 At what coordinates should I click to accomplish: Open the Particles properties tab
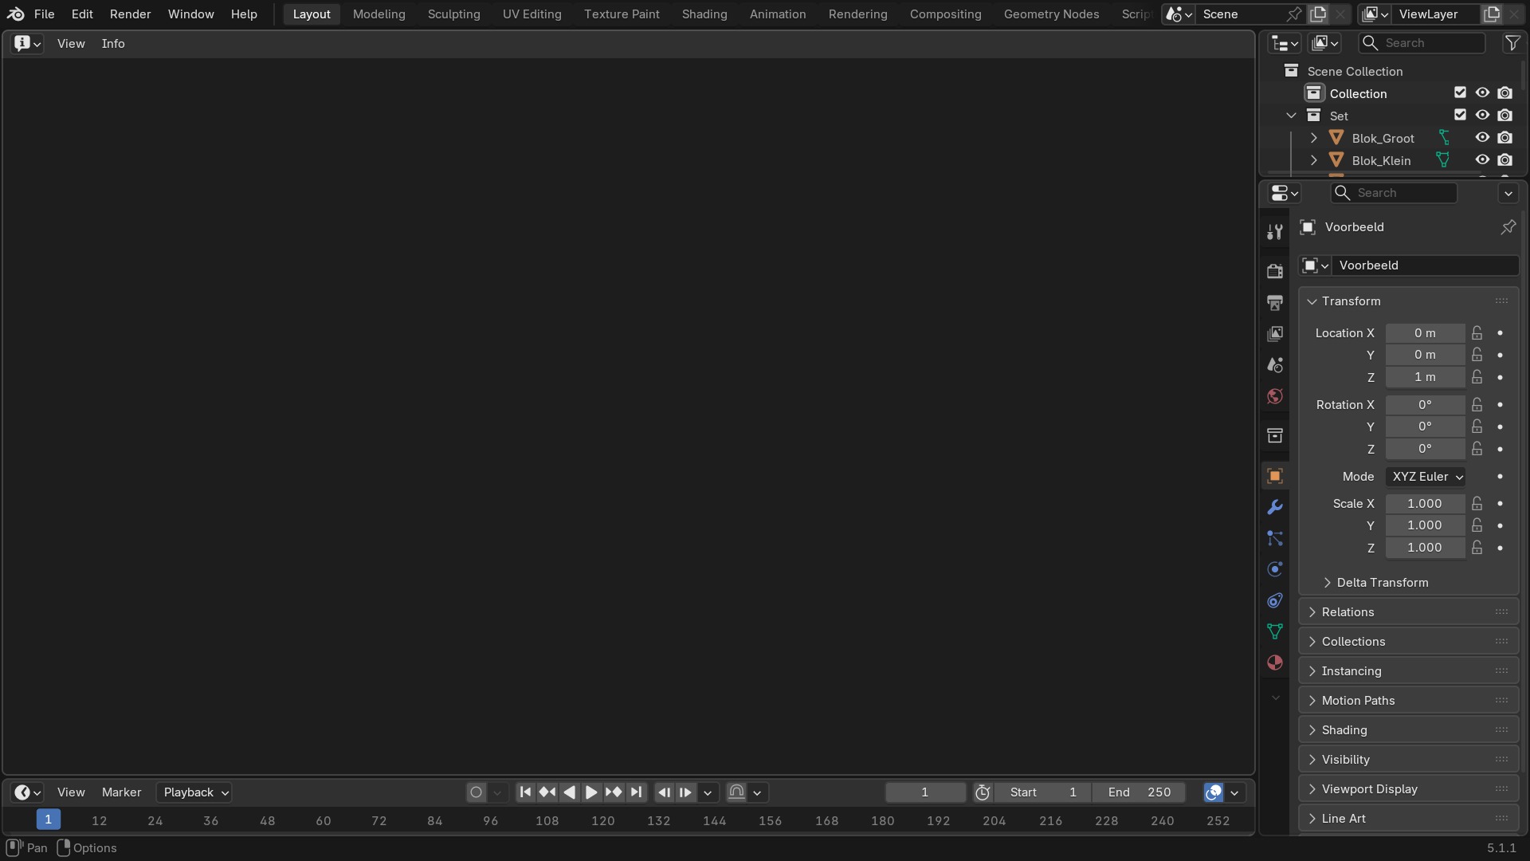coord(1275,538)
